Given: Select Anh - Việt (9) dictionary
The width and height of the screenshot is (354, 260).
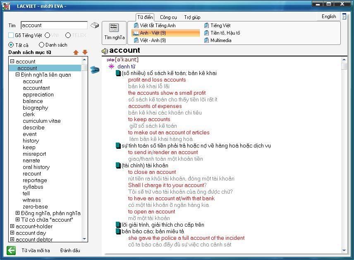Looking at the screenshot, I should point(165,33).
